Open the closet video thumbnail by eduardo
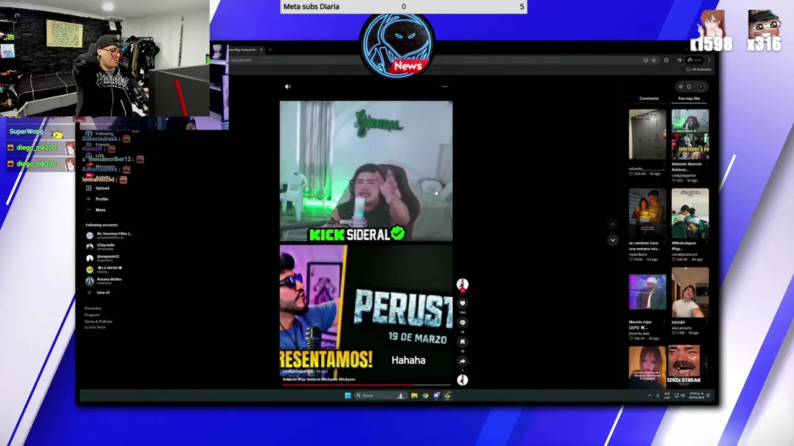Screen dimensions: 794x446 point(647,134)
